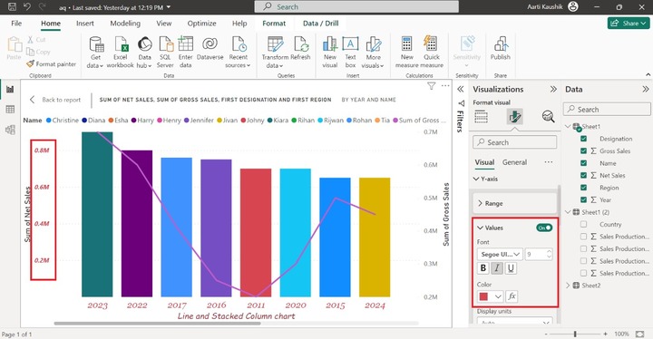Select the Format visual paintbrush icon
This screenshot has height=339, width=653.
tap(515, 117)
